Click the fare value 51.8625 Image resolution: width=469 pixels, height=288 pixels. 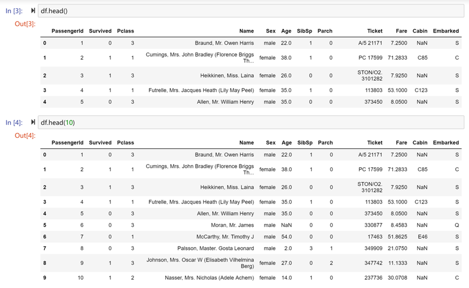click(x=397, y=237)
